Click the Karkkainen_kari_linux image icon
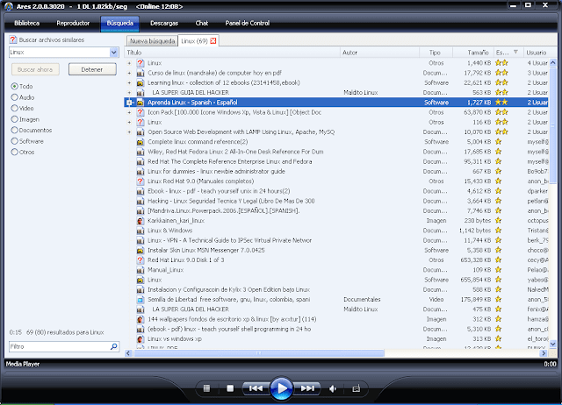The width and height of the screenshot is (562, 405). coord(140,221)
